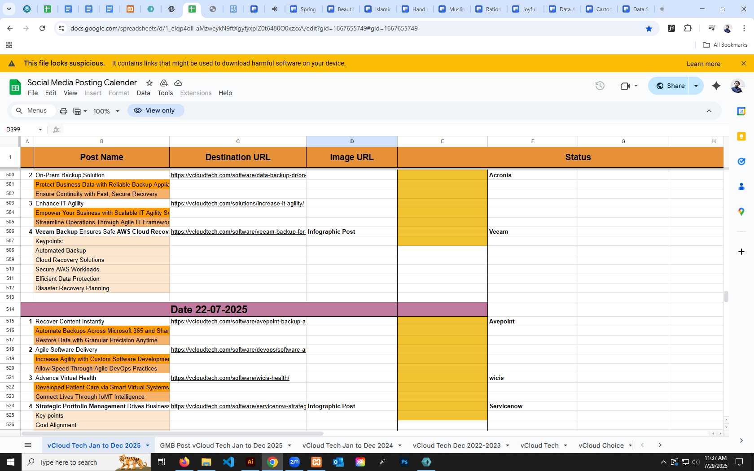
Task: Open version history clock icon
Action: pyautogui.click(x=600, y=86)
